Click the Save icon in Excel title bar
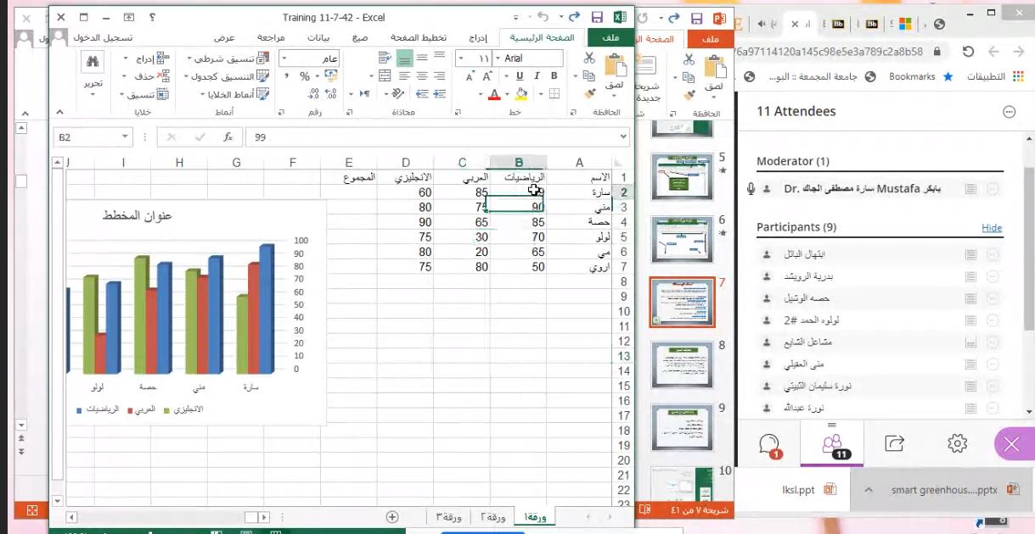 pos(597,16)
